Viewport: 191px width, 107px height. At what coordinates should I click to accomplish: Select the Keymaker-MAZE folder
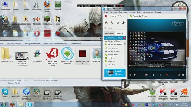[7, 55]
